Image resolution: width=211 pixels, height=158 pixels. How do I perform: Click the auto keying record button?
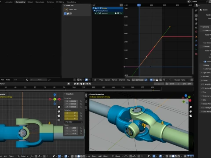click(x=69, y=84)
